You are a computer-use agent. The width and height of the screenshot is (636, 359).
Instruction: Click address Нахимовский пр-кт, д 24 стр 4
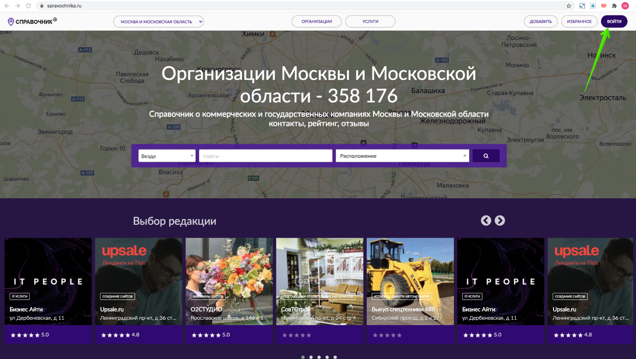point(318,318)
